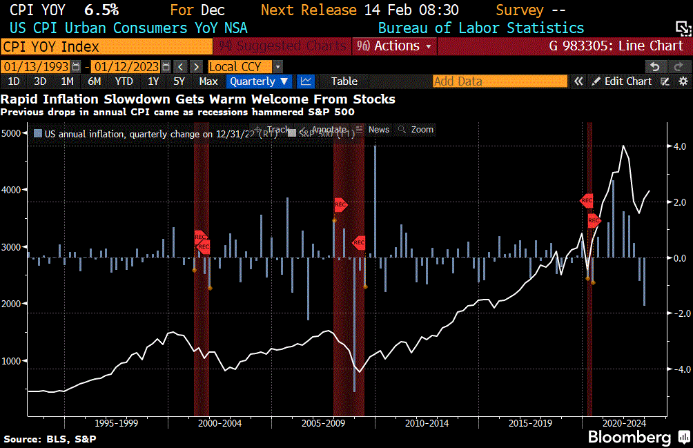Click the US CPI Urban Consumers YoY NSA title
The image size is (693, 448).
(x=128, y=28)
